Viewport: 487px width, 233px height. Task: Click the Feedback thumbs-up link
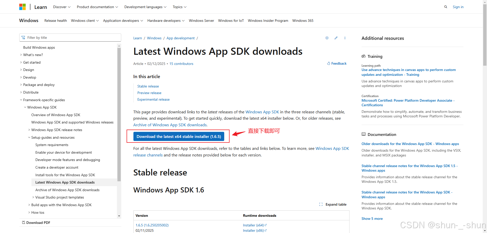click(337, 63)
